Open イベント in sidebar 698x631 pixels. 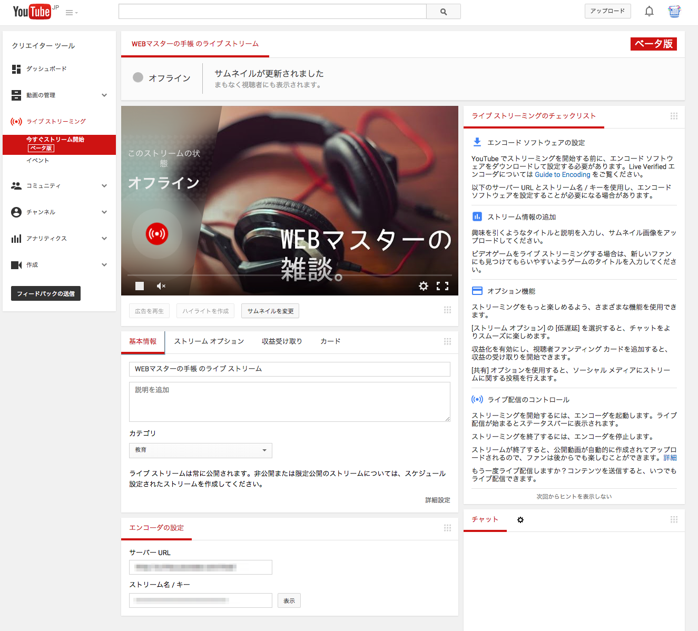[37, 161]
